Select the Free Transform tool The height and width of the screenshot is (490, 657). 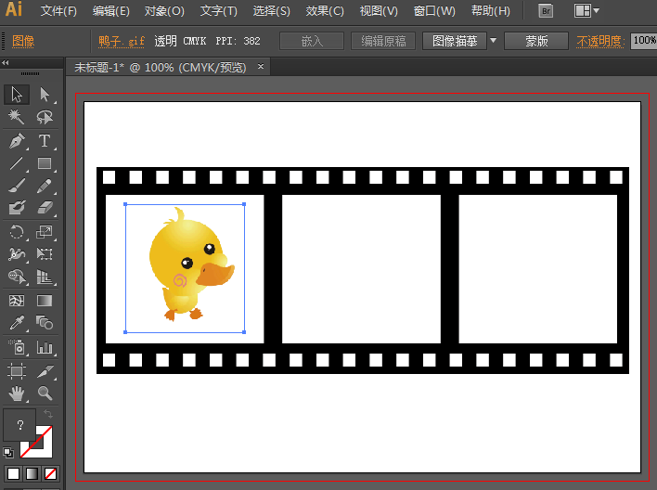45,253
